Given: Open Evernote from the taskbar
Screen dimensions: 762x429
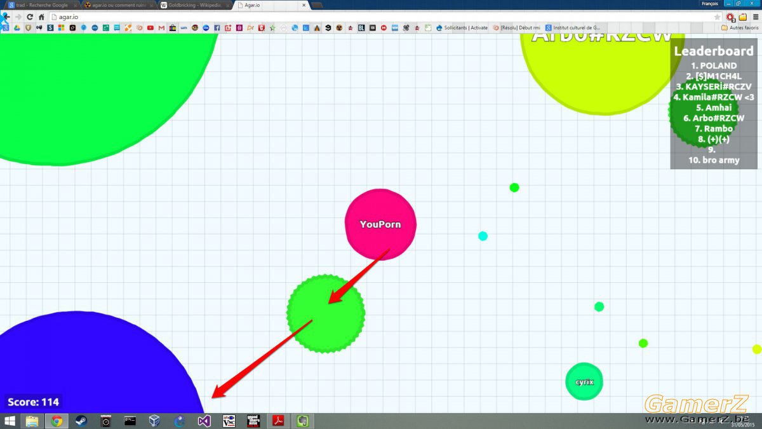Looking at the screenshot, I should (302, 421).
